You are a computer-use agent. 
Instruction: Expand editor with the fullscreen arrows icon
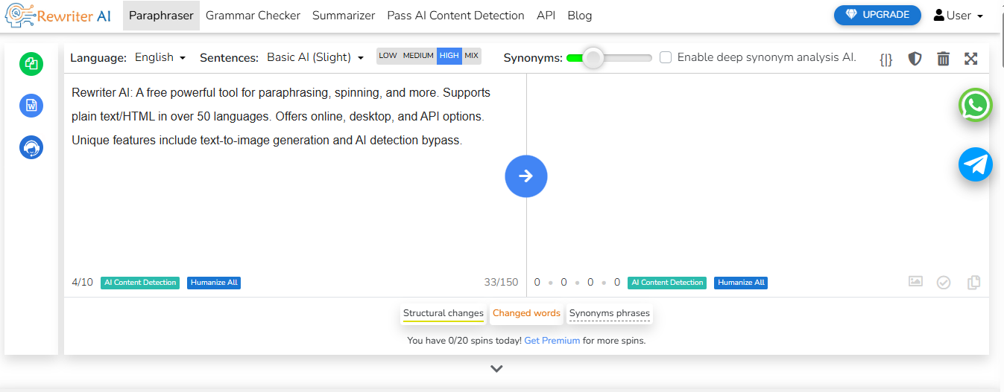click(970, 59)
